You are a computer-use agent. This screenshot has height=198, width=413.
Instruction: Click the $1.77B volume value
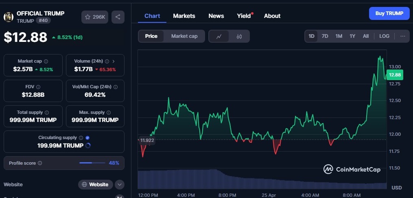(83, 69)
